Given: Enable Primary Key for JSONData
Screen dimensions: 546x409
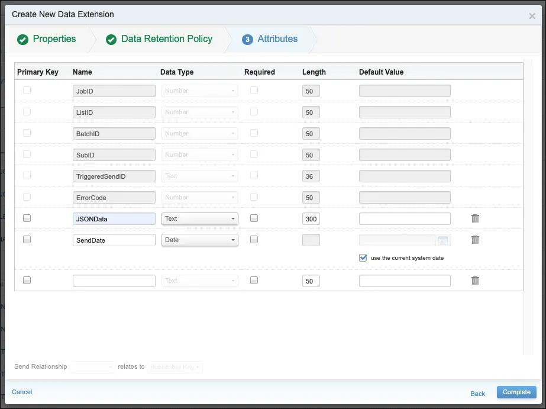Looking at the screenshot, I should (x=27, y=218).
